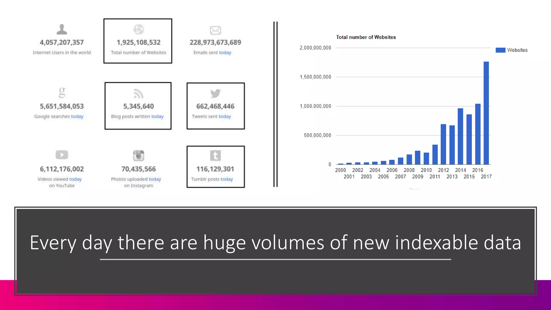Click the number 1,925,108,532

139,42
